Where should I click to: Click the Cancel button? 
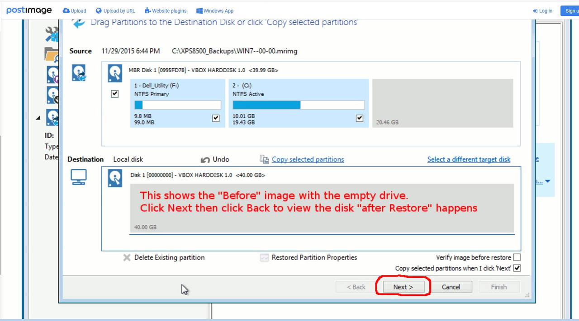pyautogui.click(x=451, y=287)
